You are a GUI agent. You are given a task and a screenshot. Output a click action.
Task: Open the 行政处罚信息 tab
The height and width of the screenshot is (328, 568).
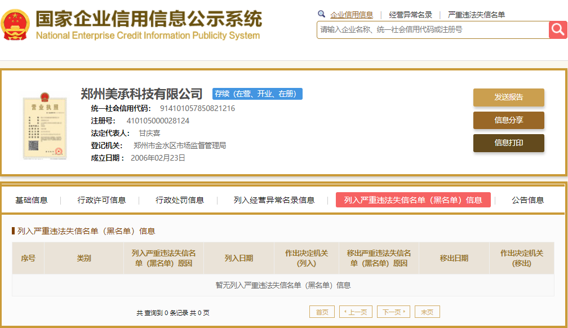click(180, 200)
